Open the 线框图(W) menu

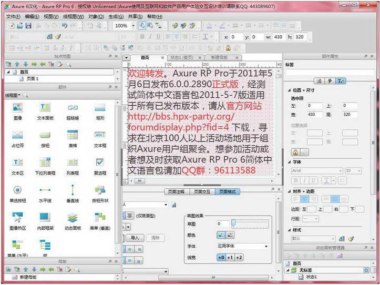click(74, 16)
